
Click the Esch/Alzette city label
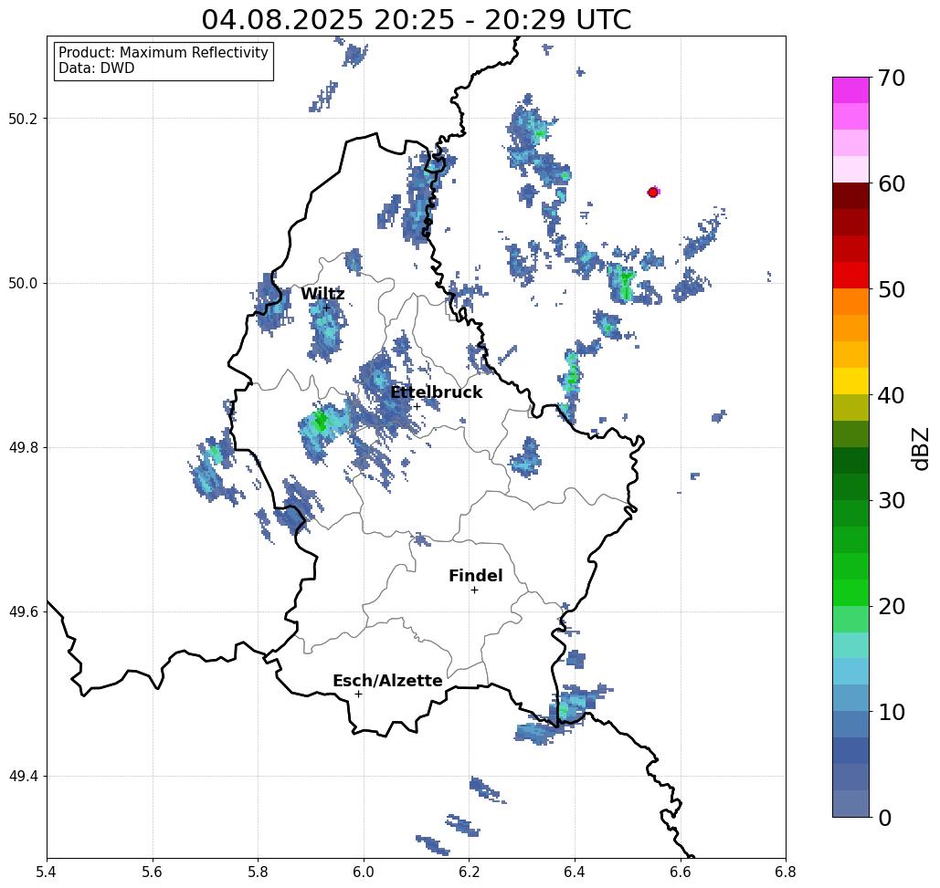(387, 681)
